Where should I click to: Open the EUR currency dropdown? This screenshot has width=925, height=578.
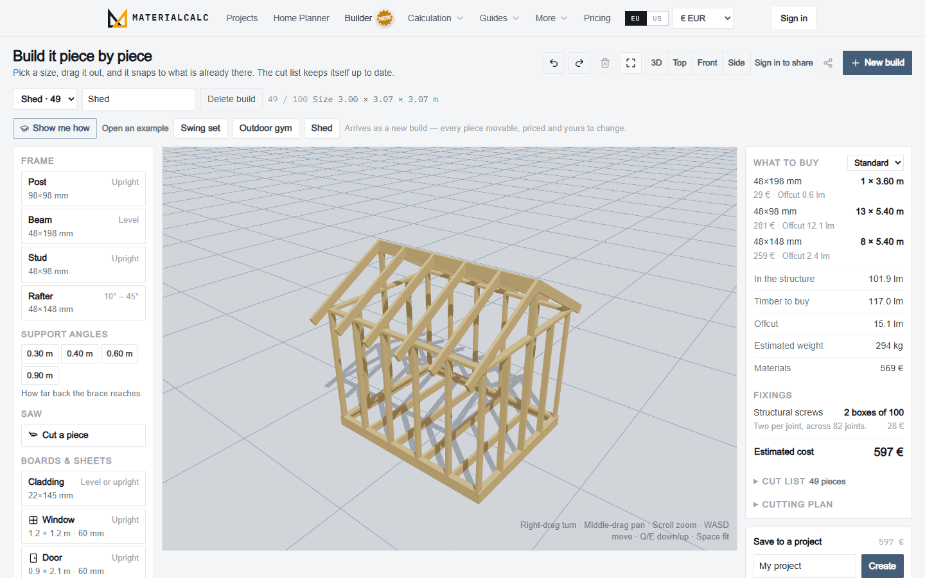coord(703,18)
